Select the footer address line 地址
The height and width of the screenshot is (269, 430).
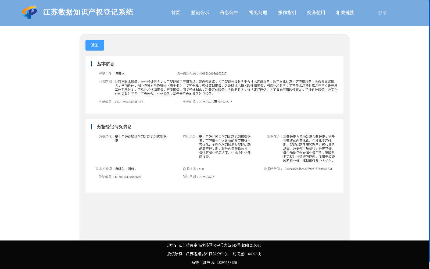[x=214, y=245]
